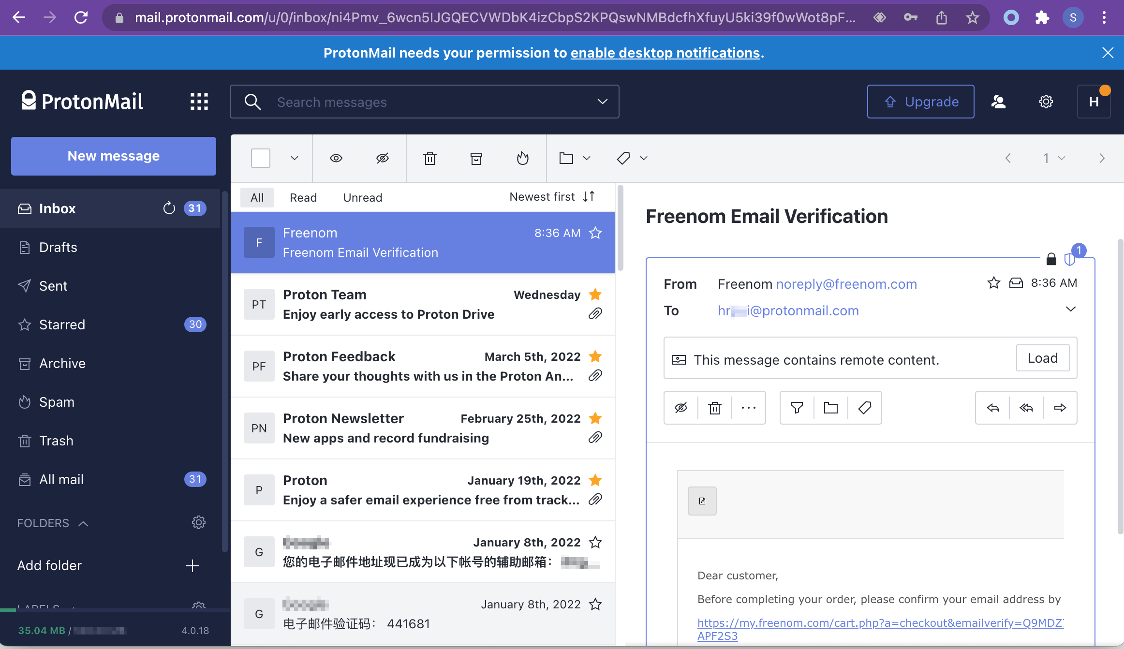1124x649 pixels.
Task: Go to next page arrow
Action: tap(1102, 158)
